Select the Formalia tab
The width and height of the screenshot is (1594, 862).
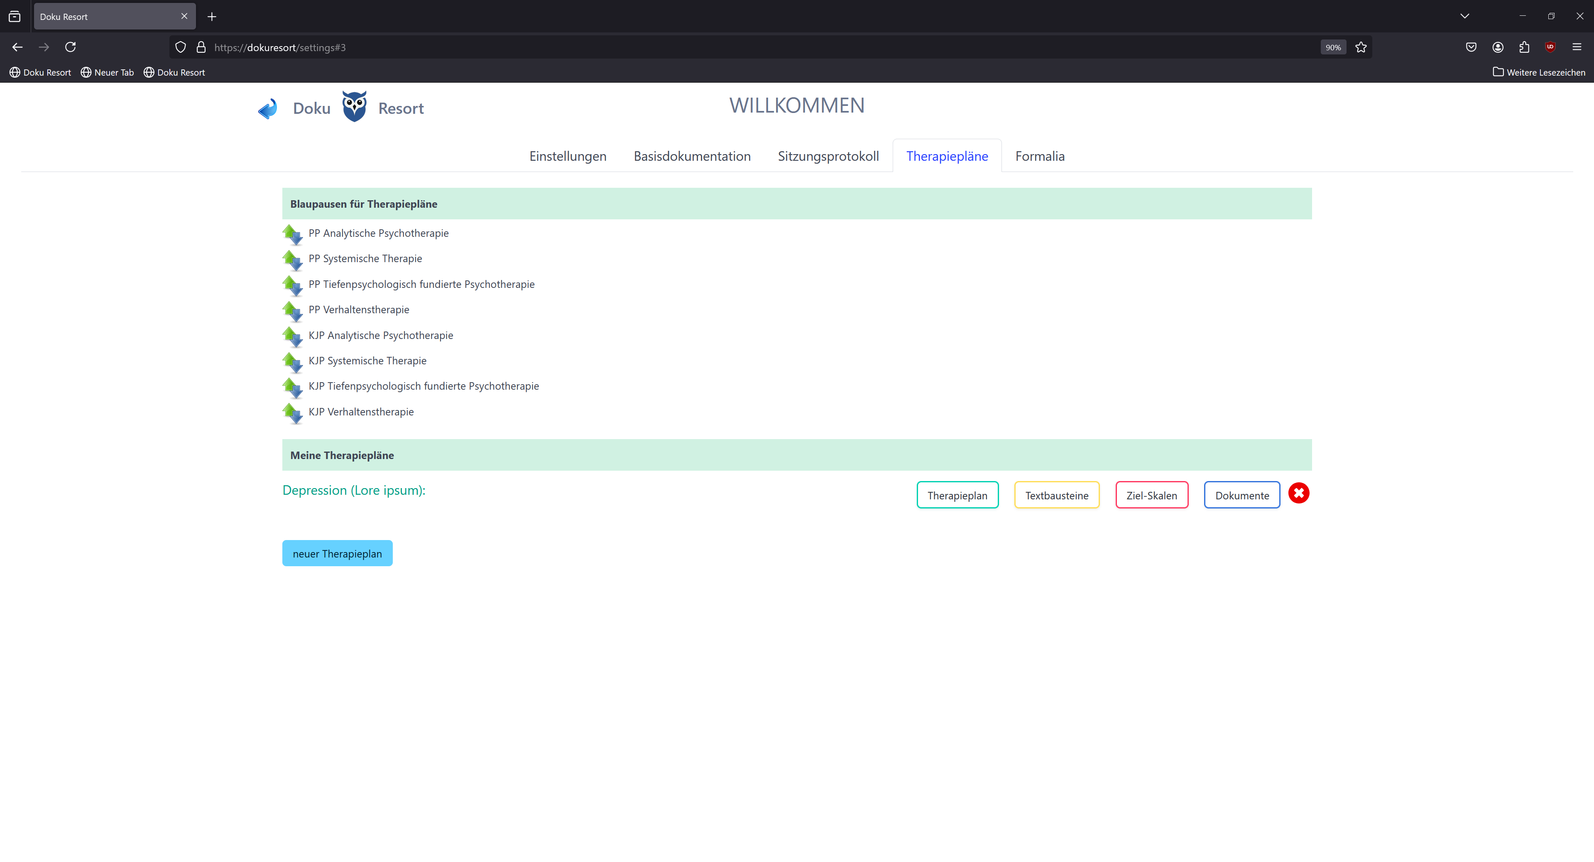pos(1040,156)
